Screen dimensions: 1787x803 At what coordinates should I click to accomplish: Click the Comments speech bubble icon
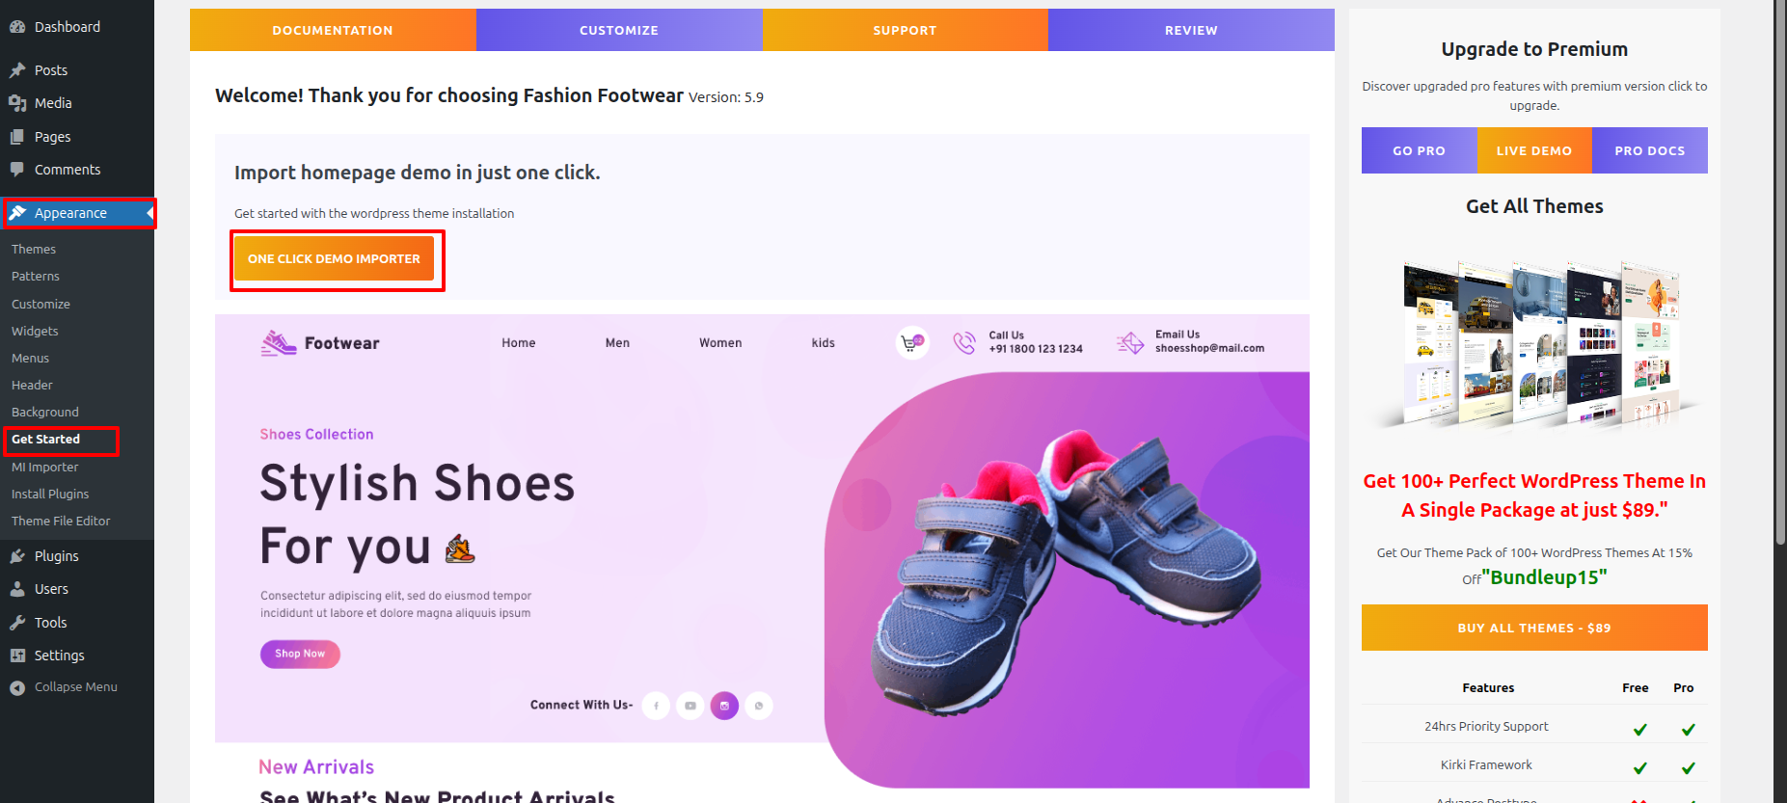click(x=17, y=170)
